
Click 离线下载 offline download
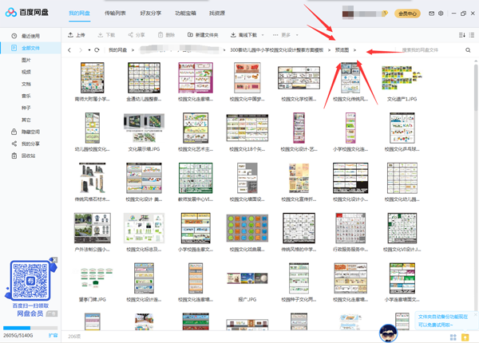[243, 35]
